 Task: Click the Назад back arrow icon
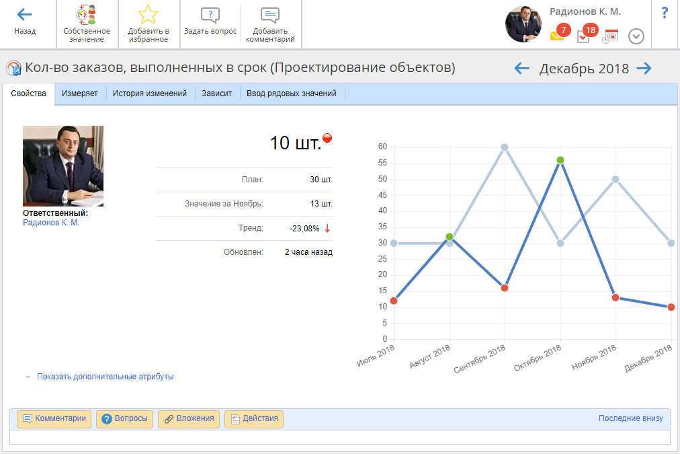click(25, 15)
